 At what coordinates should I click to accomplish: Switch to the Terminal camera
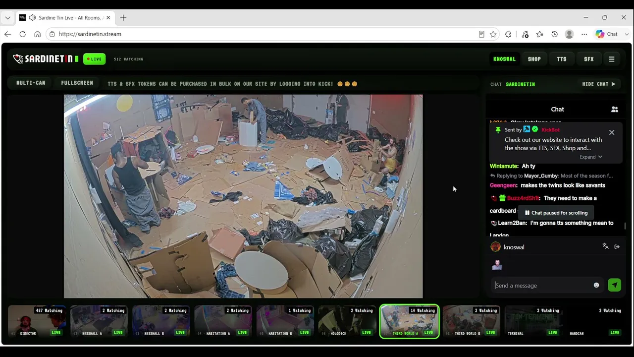point(533,322)
